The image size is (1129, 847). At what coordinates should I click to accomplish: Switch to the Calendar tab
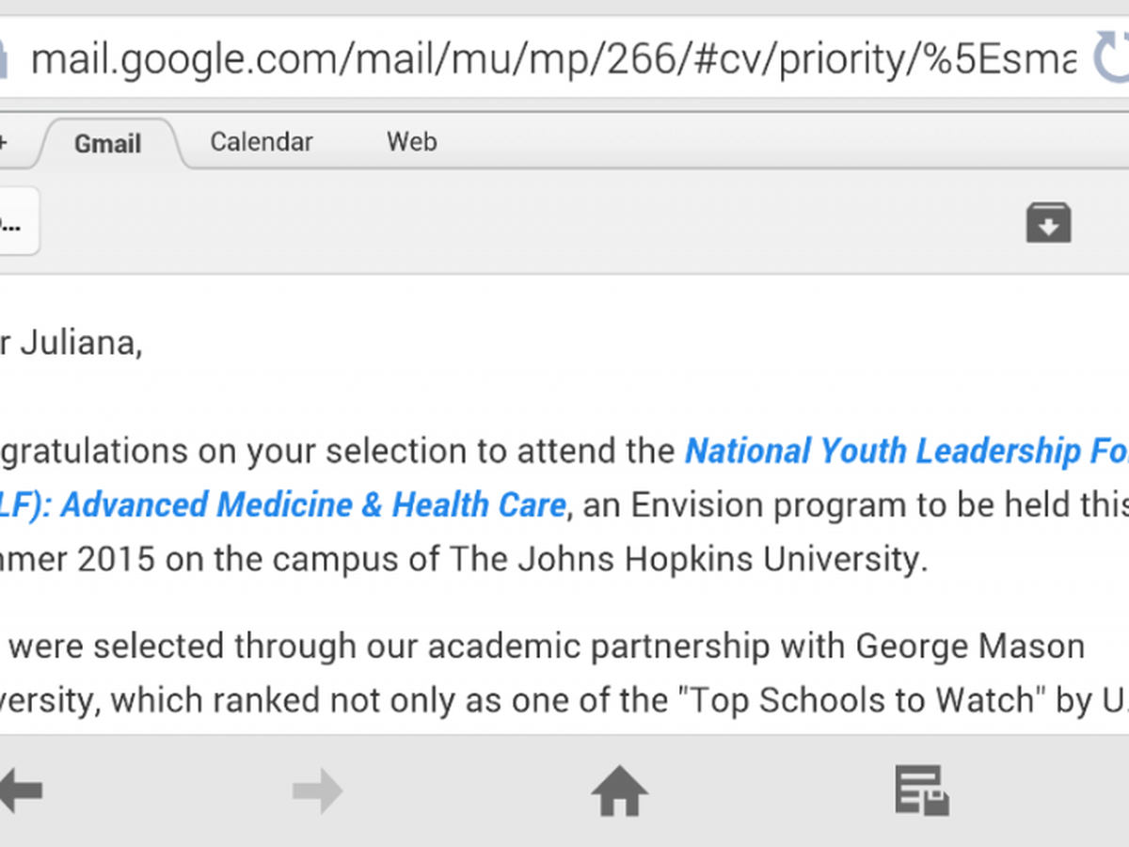pos(261,142)
